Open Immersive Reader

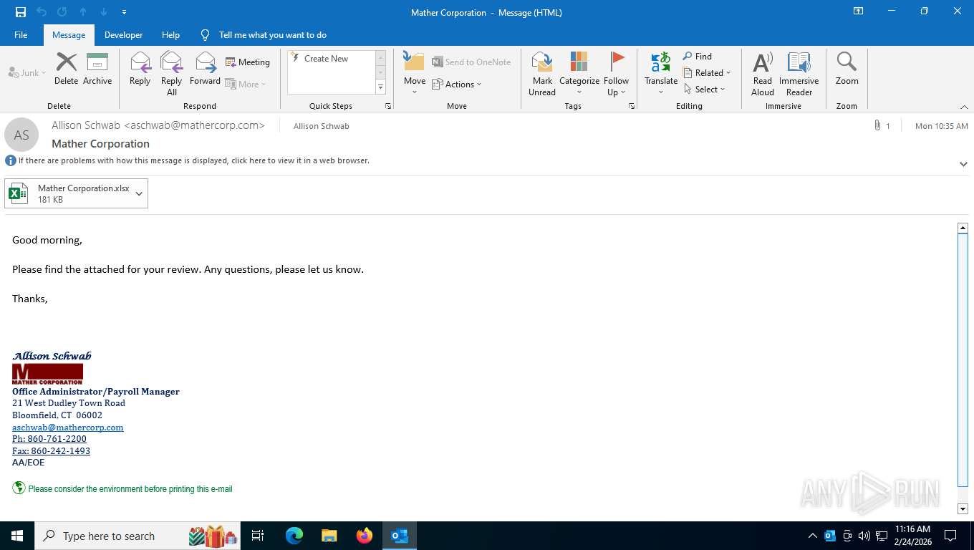[x=799, y=74]
